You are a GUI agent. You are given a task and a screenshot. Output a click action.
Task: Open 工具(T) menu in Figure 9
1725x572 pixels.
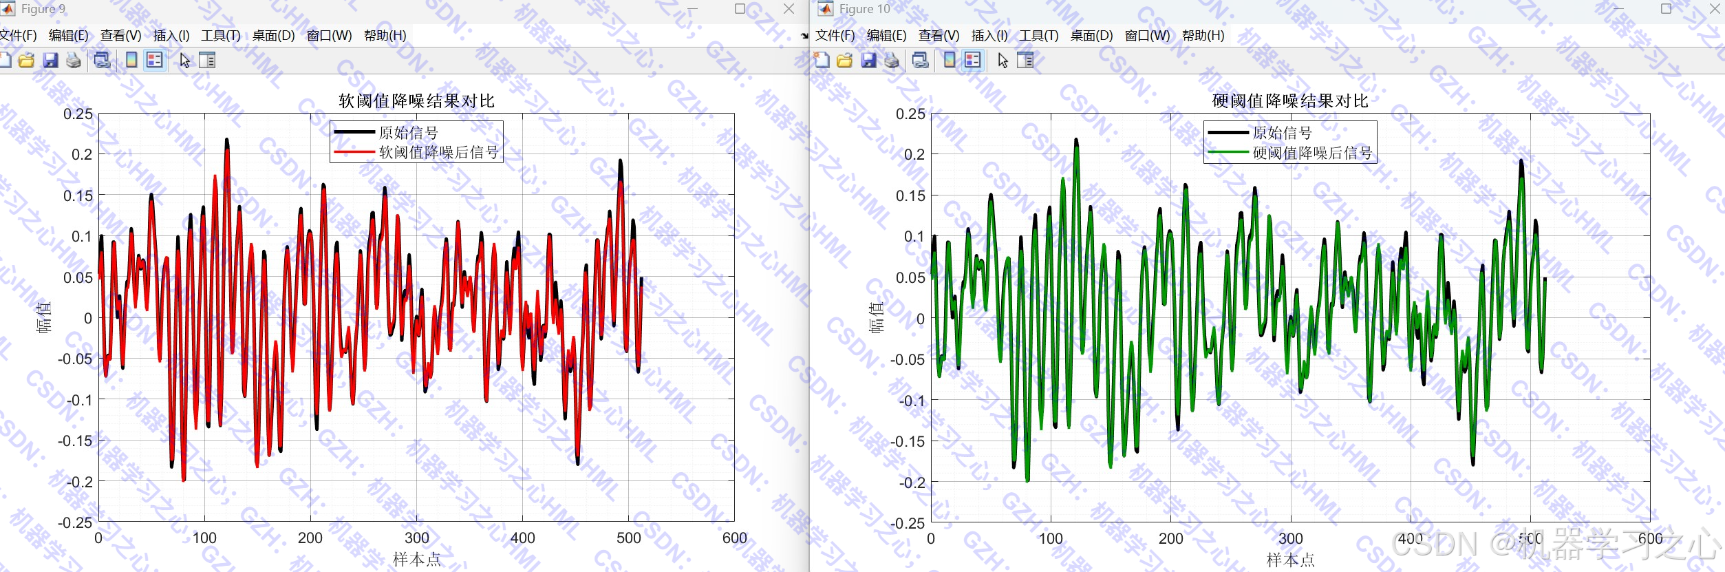[x=221, y=36]
